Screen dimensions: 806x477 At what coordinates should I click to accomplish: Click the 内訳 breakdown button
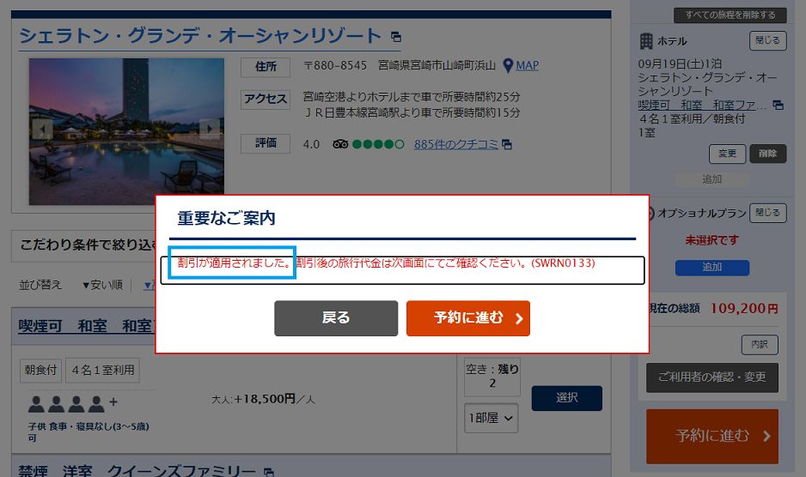pyautogui.click(x=760, y=345)
